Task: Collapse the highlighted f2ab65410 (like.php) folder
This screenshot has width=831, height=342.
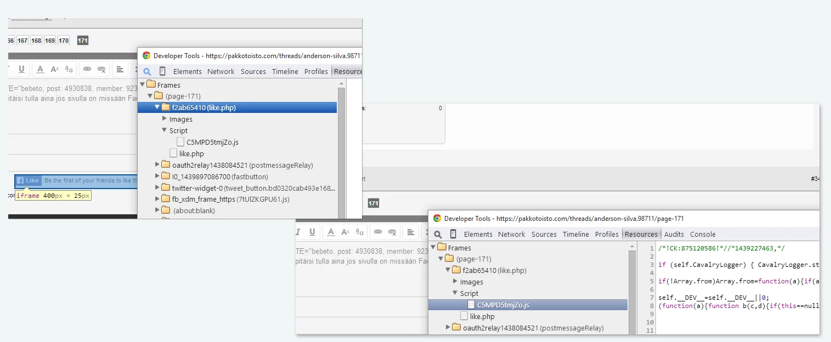Action: coord(157,107)
